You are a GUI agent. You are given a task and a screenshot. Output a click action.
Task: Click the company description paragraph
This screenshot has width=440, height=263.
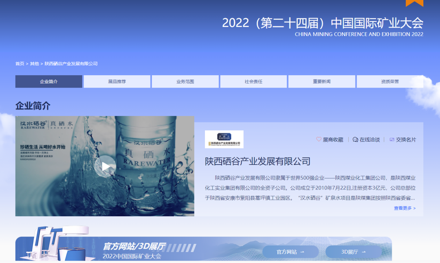(x=310, y=188)
